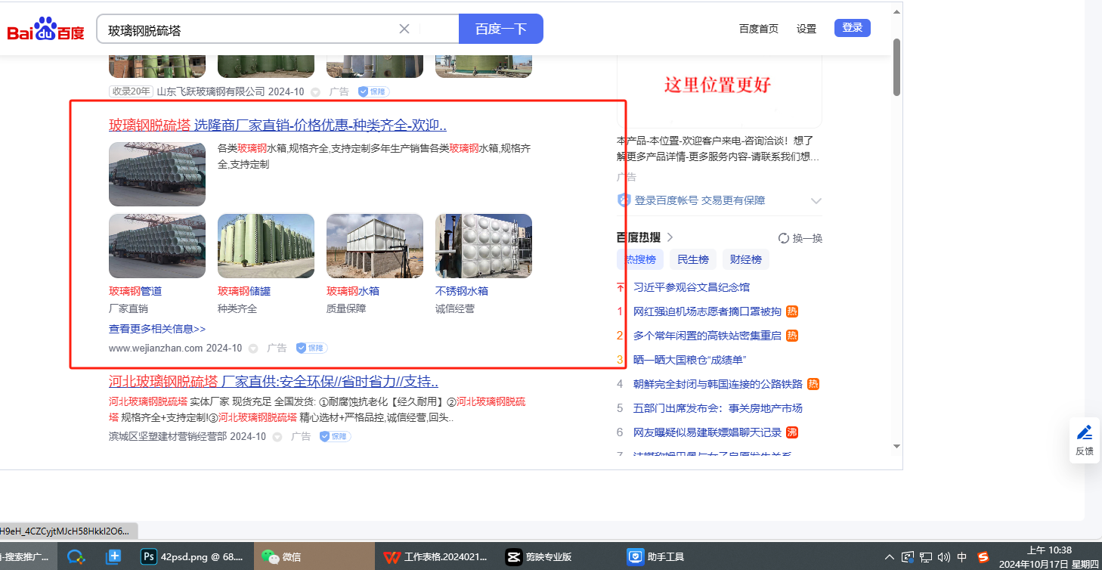Switch to Photoshop 42psd.png taskbar window
Screen dimensions: 1102x570
[x=193, y=557]
